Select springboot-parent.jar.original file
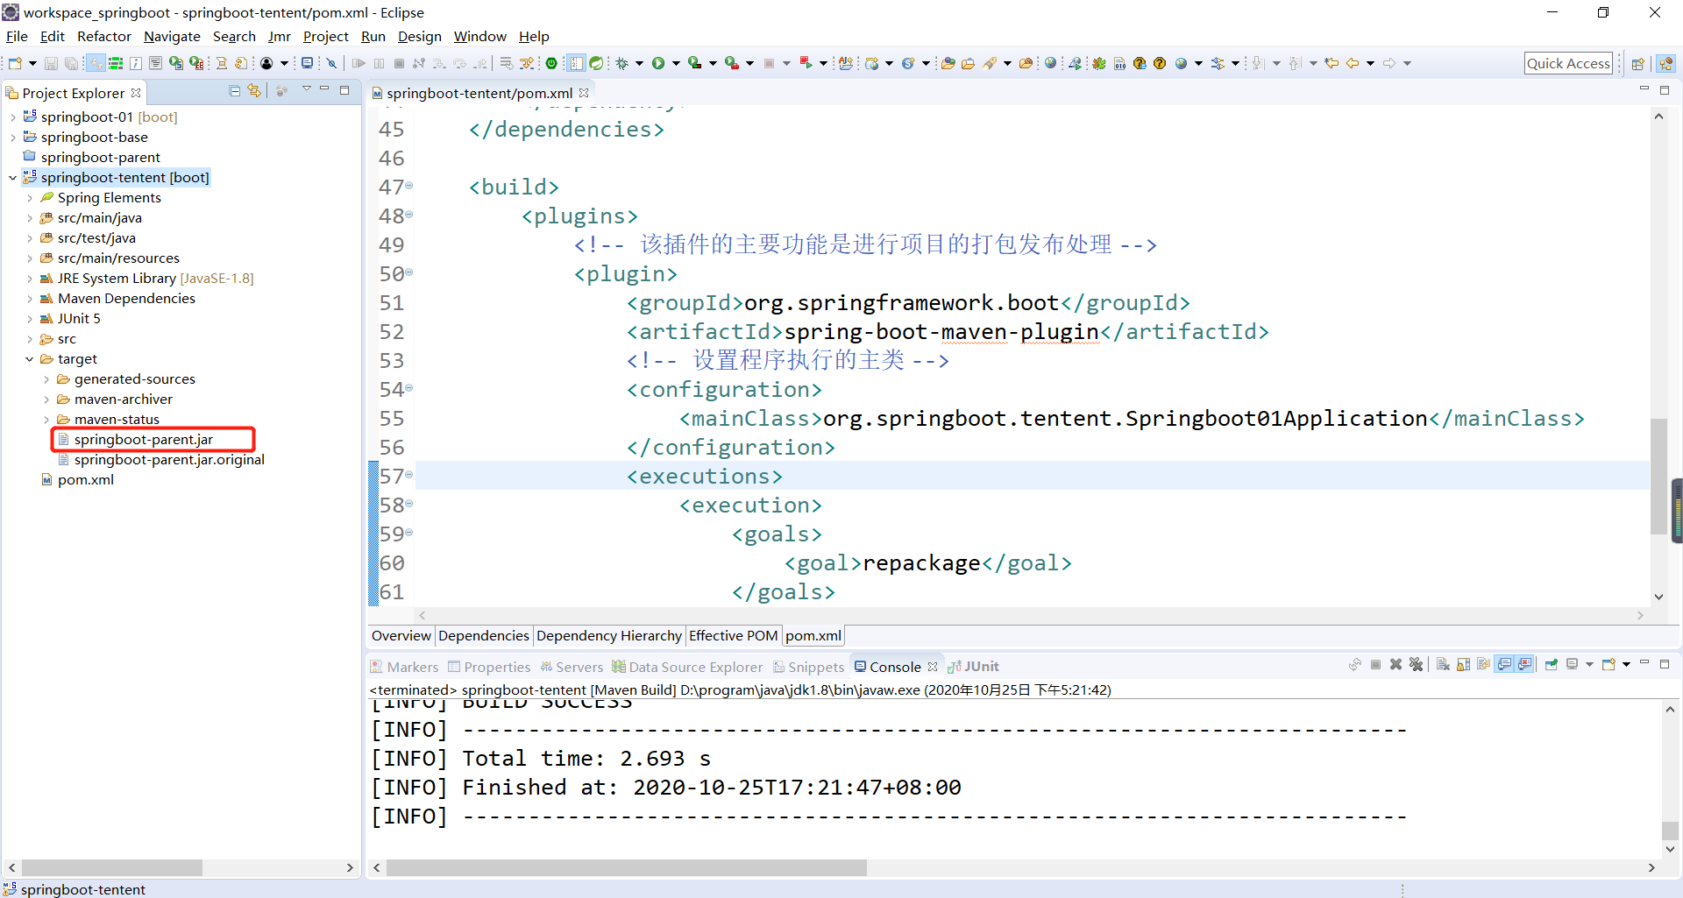This screenshot has width=1683, height=898. tap(169, 460)
